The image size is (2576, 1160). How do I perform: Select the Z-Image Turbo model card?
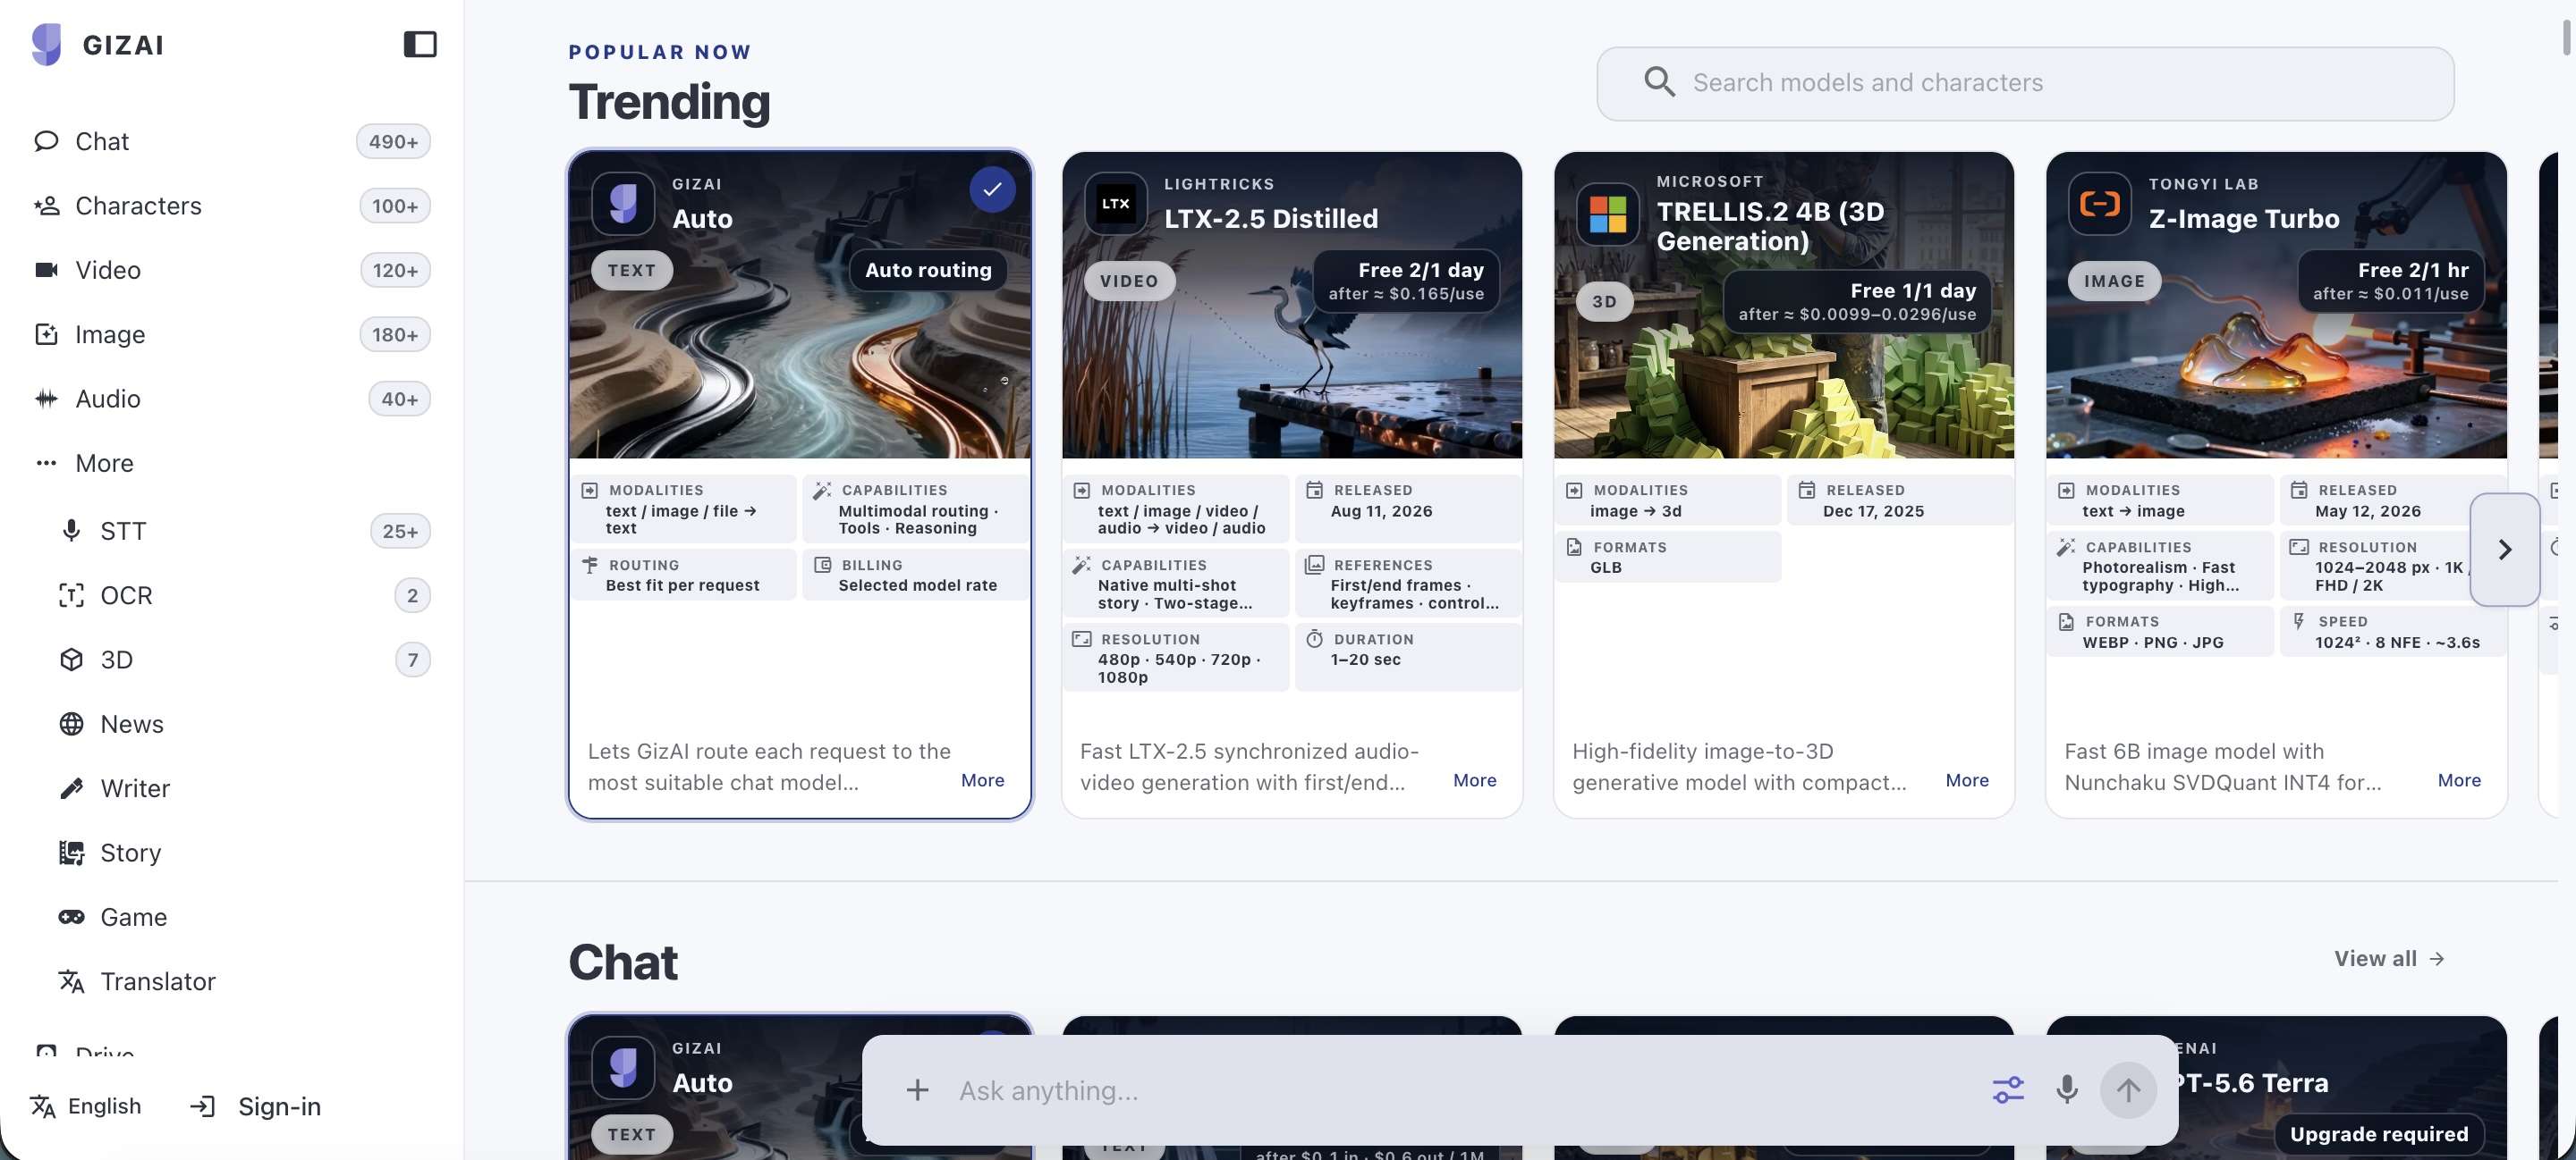(x=2276, y=484)
